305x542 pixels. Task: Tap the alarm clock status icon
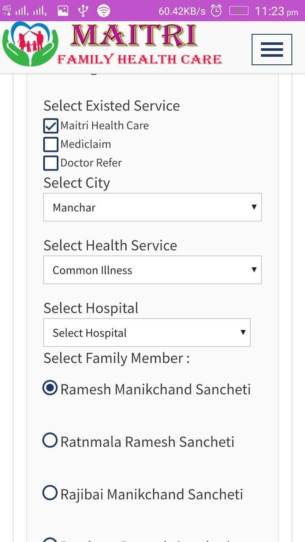(216, 11)
